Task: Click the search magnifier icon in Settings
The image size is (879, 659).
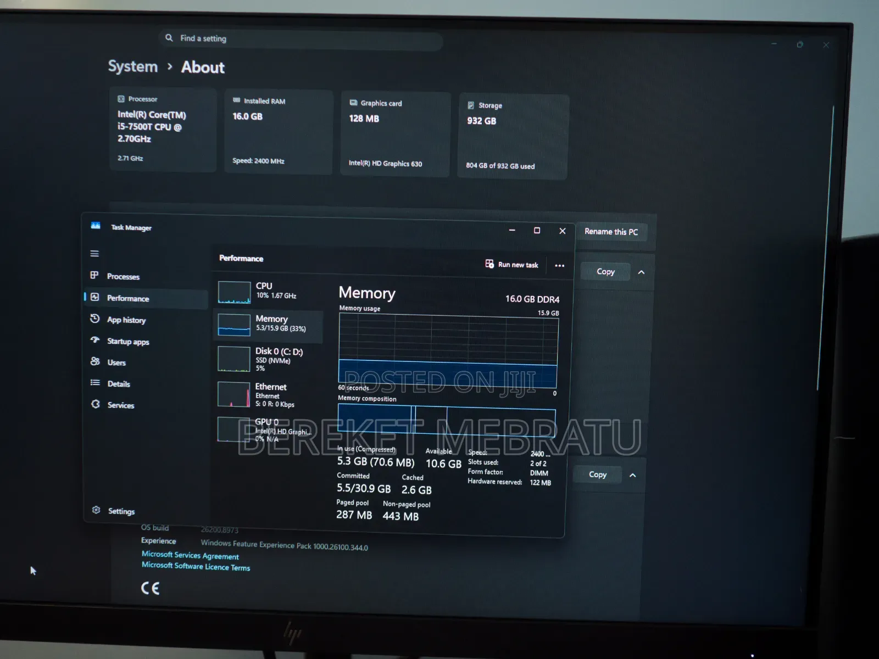Action: pos(169,37)
